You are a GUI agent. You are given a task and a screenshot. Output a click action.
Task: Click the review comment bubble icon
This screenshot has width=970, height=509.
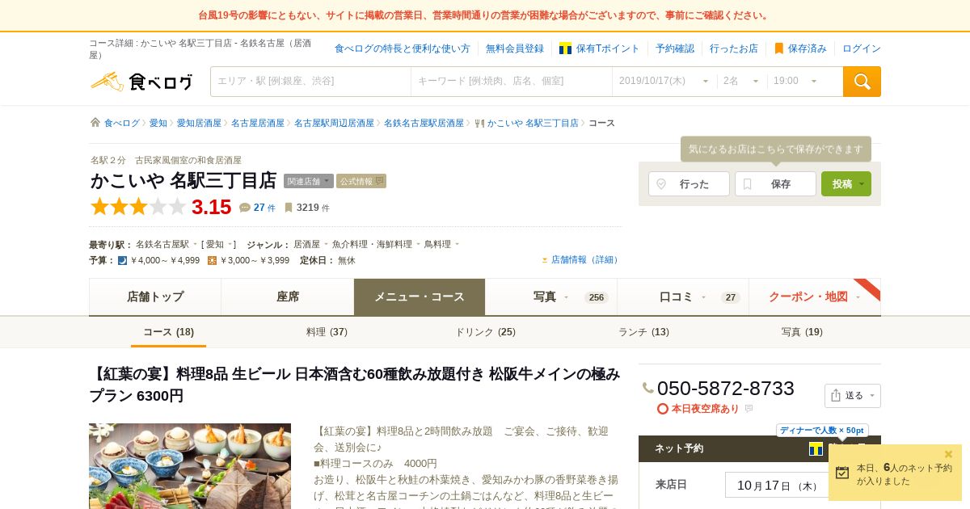pos(245,208)
